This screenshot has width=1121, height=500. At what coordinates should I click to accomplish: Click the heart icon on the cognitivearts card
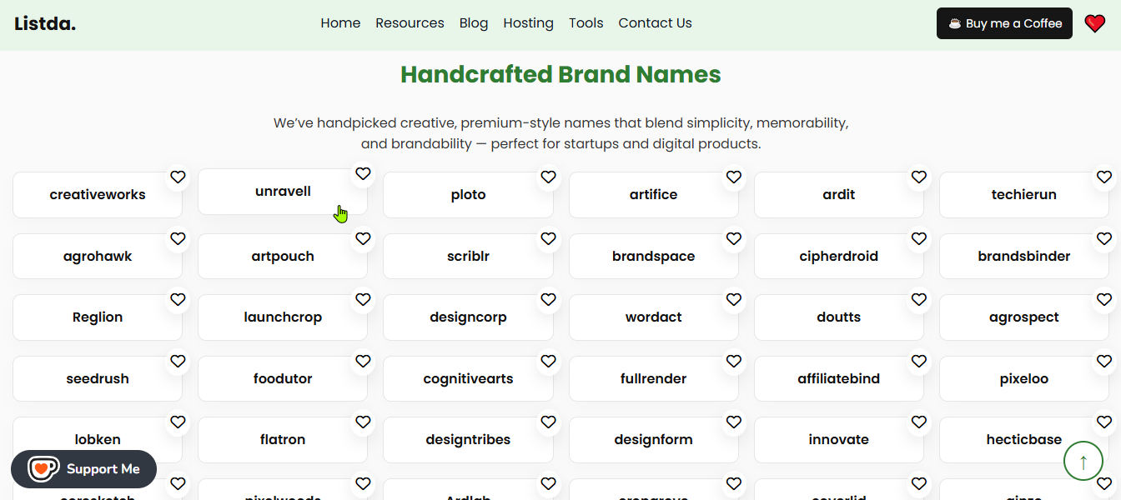pyautogui.click(x=548, y=361)
